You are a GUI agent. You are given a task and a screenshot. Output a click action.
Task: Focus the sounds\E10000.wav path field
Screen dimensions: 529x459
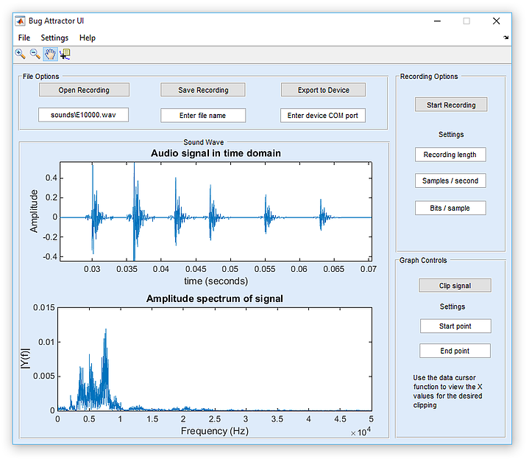[83, 116]
